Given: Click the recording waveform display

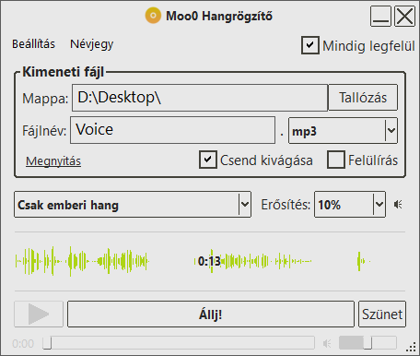Looking at the screenshot, I should (x=210, y=261).
